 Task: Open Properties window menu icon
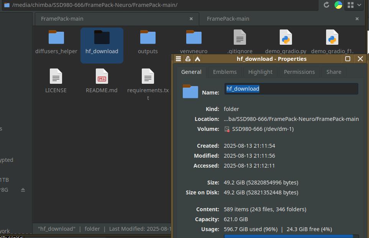click(x=179, y=59)
